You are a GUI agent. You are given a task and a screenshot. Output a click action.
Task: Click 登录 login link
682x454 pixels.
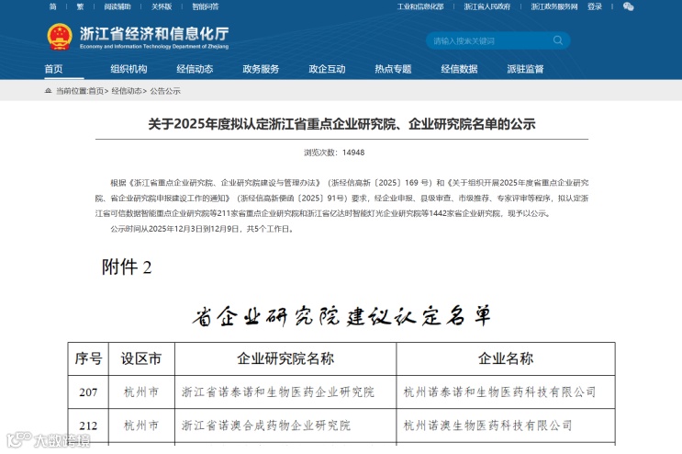tap(595, 6)
